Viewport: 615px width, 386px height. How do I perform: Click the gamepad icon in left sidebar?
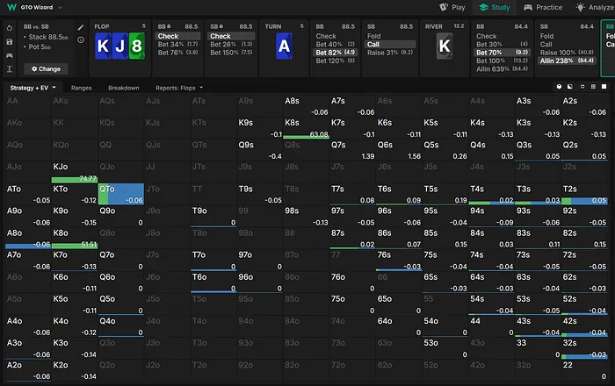click(9, 54)
